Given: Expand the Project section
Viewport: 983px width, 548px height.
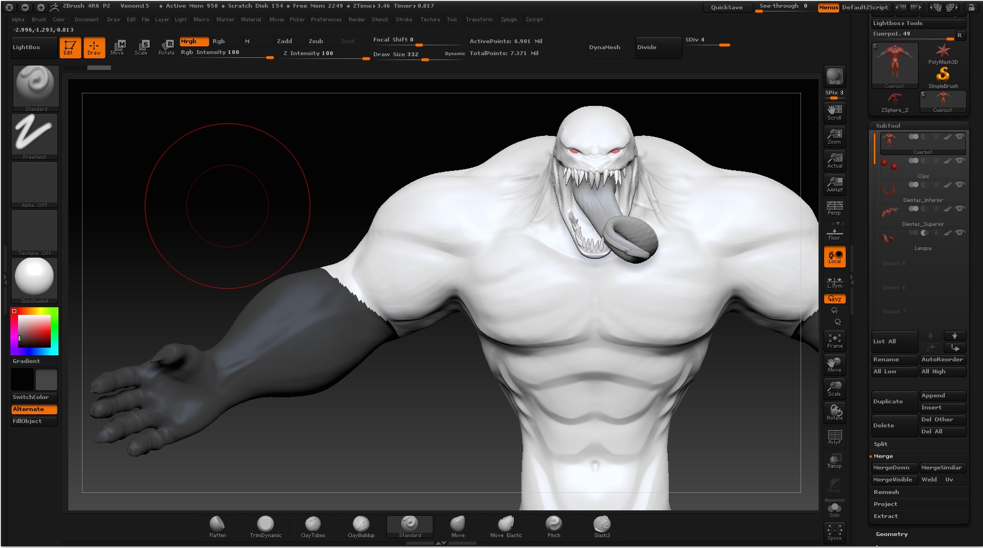Looking at the screenshot, I should 885,504.
